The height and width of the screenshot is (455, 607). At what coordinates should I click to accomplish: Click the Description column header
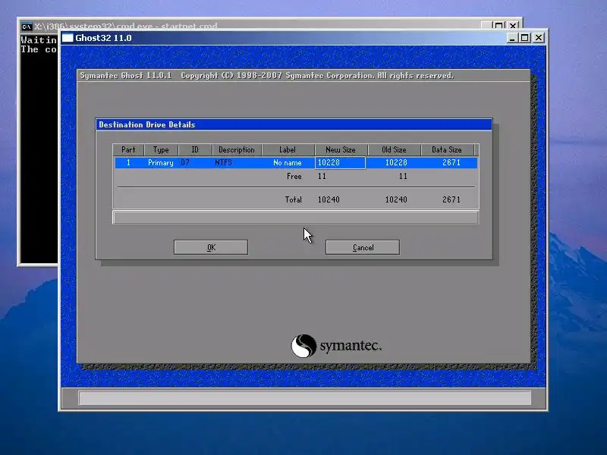[237, 149]
